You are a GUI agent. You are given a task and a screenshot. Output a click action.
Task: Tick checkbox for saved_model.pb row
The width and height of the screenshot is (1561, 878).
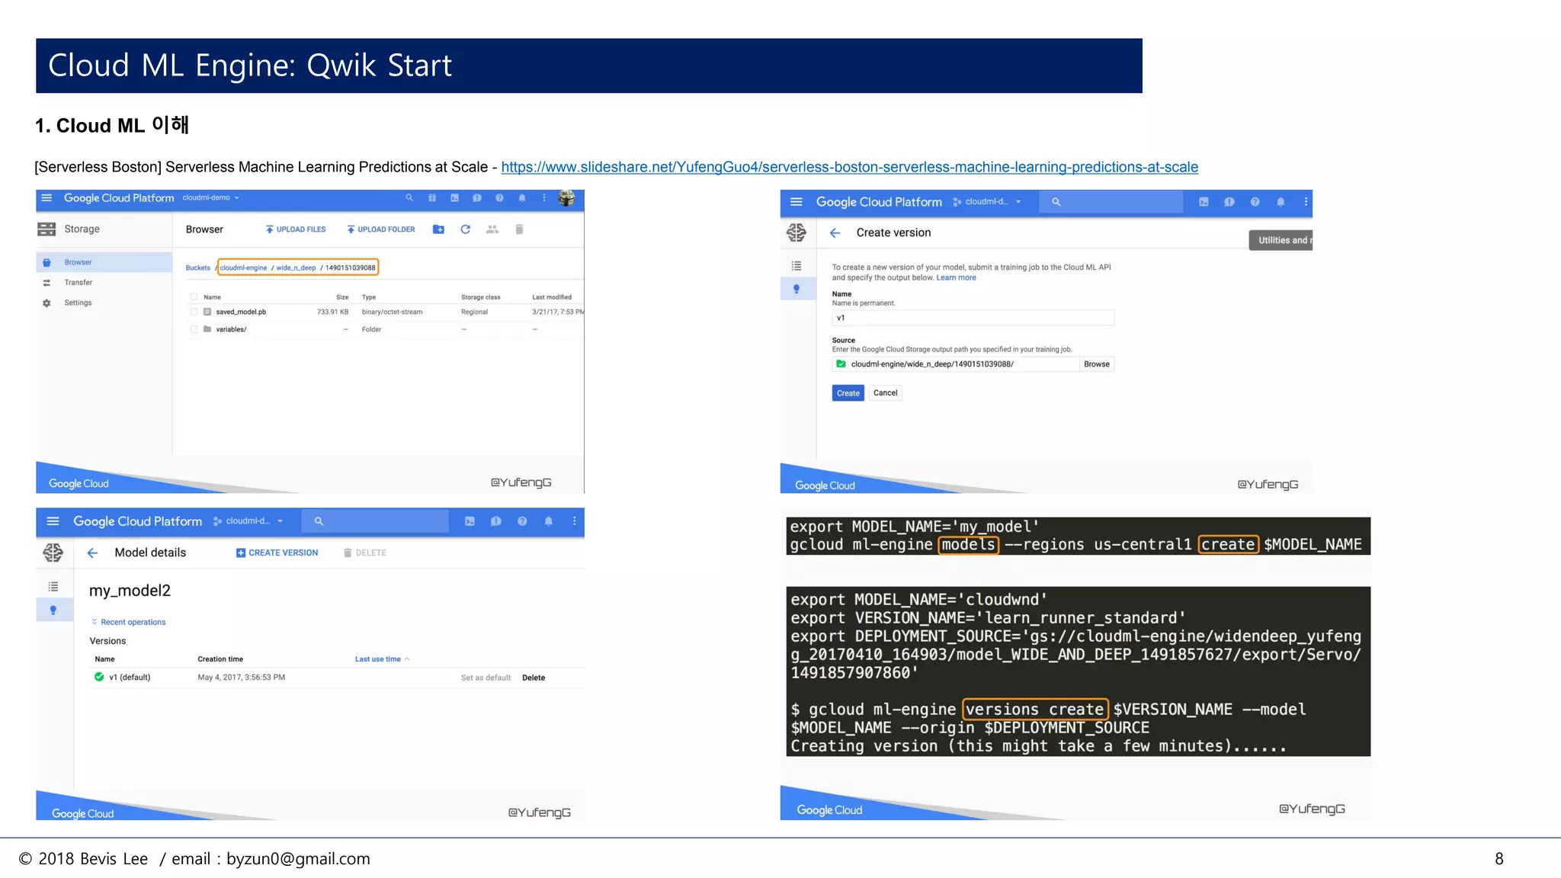tap(194, 312)
